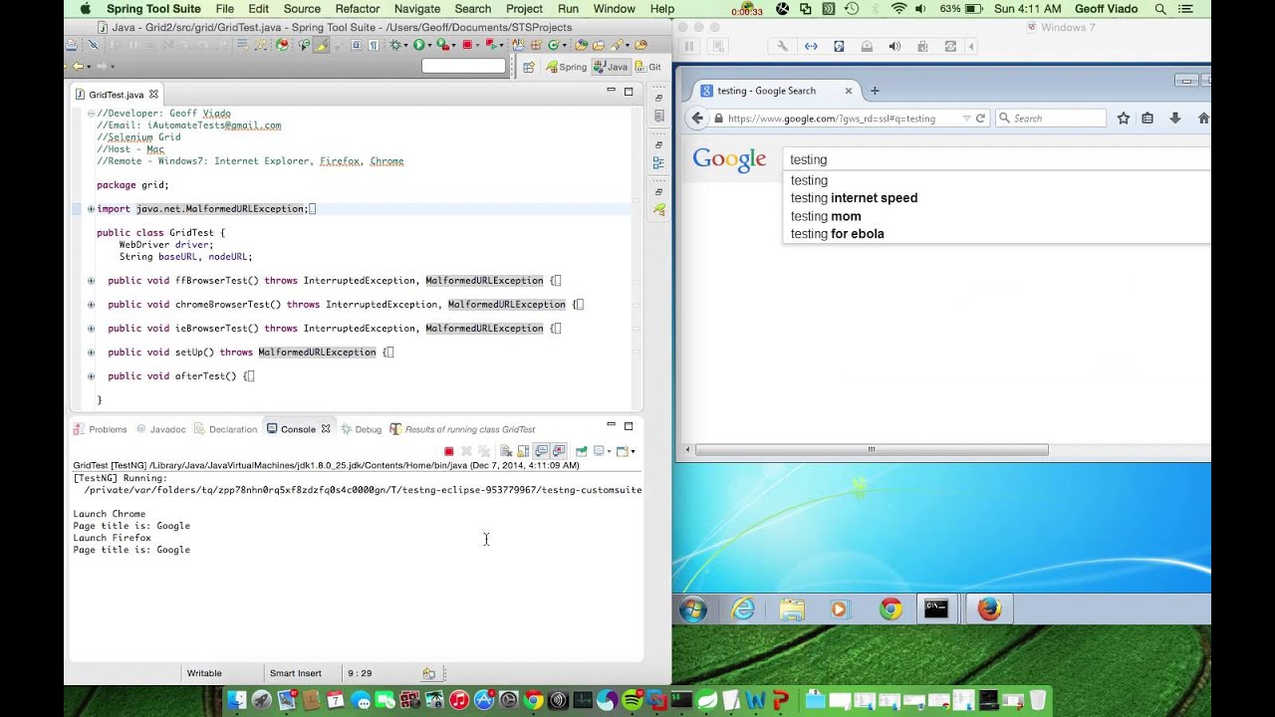Image resolution: width=1275 pixels, height=717 pixels.
Task: Open Run button dropdown arrow
Action: pyautogui.click(x=430, y=46)
